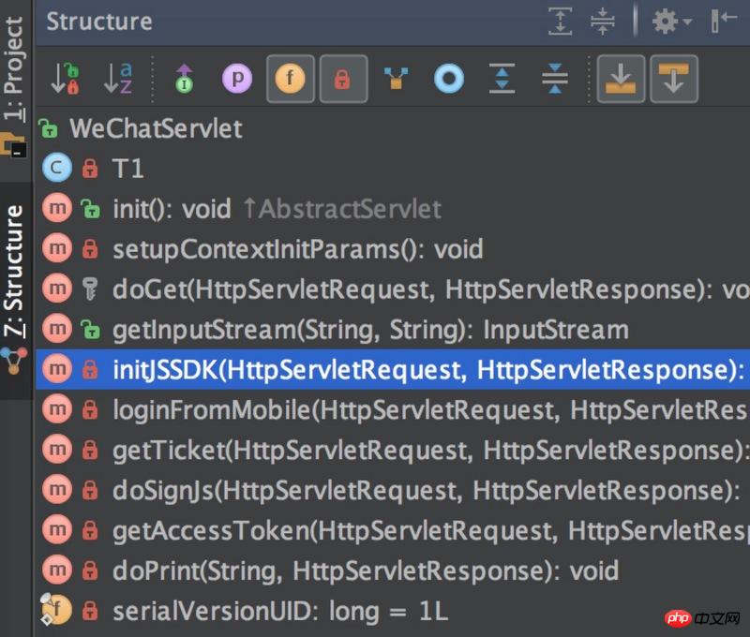Toggle Show Properties filter
The image size is (750, 637).
[x=237, y=79]
